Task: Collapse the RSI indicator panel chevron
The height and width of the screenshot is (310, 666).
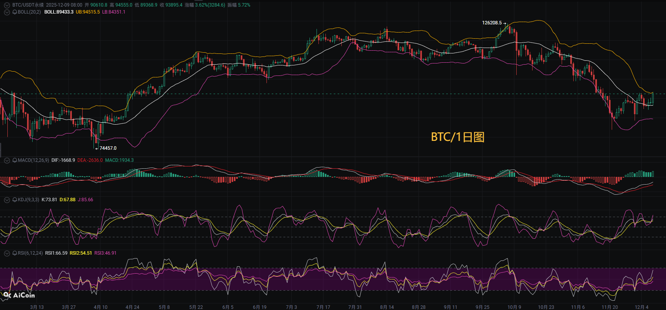Action: [7, 253]
